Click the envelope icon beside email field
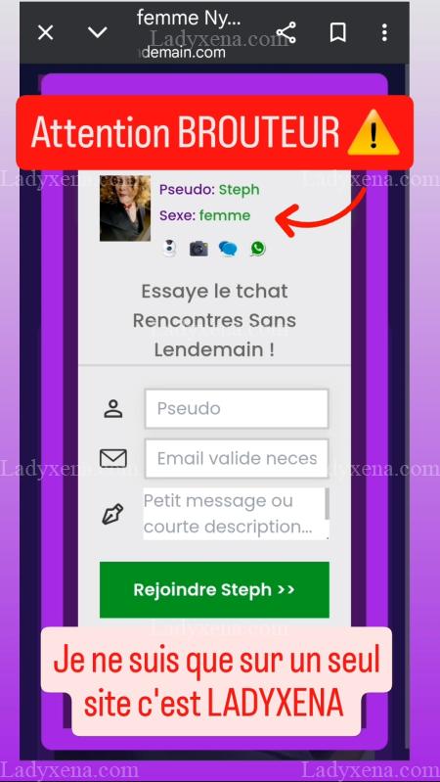This screenshot has width=440, height=782. click(x=113, y=458)
